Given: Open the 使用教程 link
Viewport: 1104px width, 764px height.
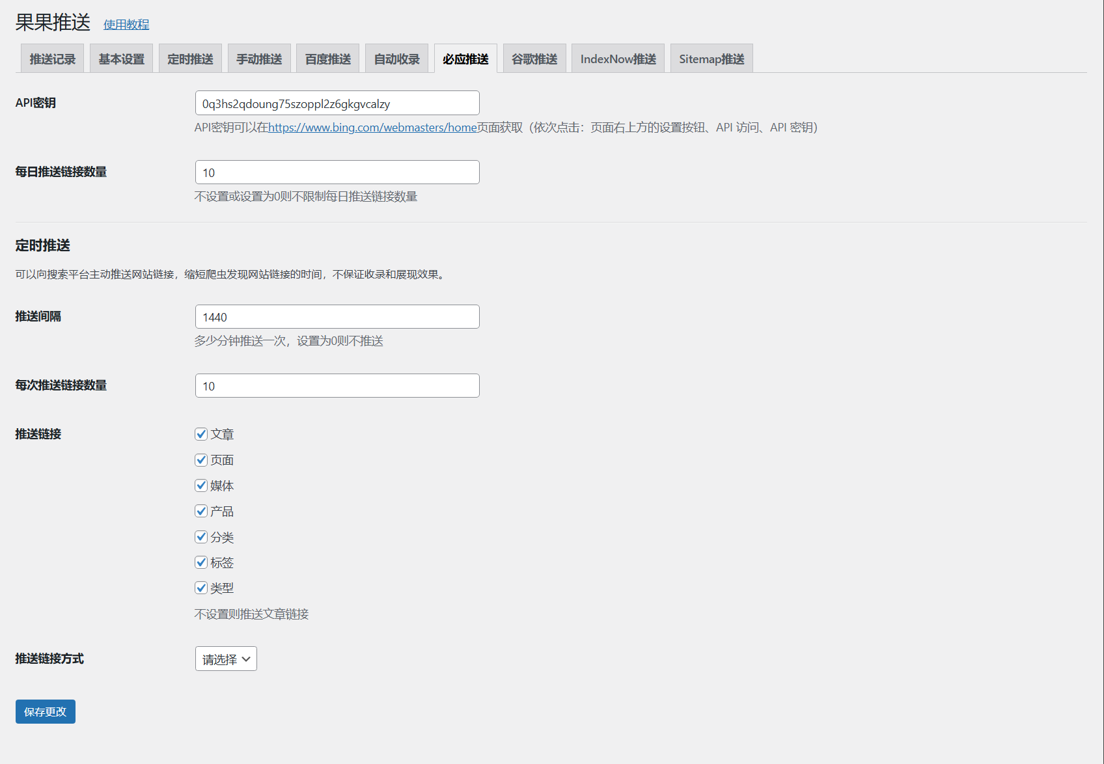Looking at the screenshot, I should click(x=126, y=24).
